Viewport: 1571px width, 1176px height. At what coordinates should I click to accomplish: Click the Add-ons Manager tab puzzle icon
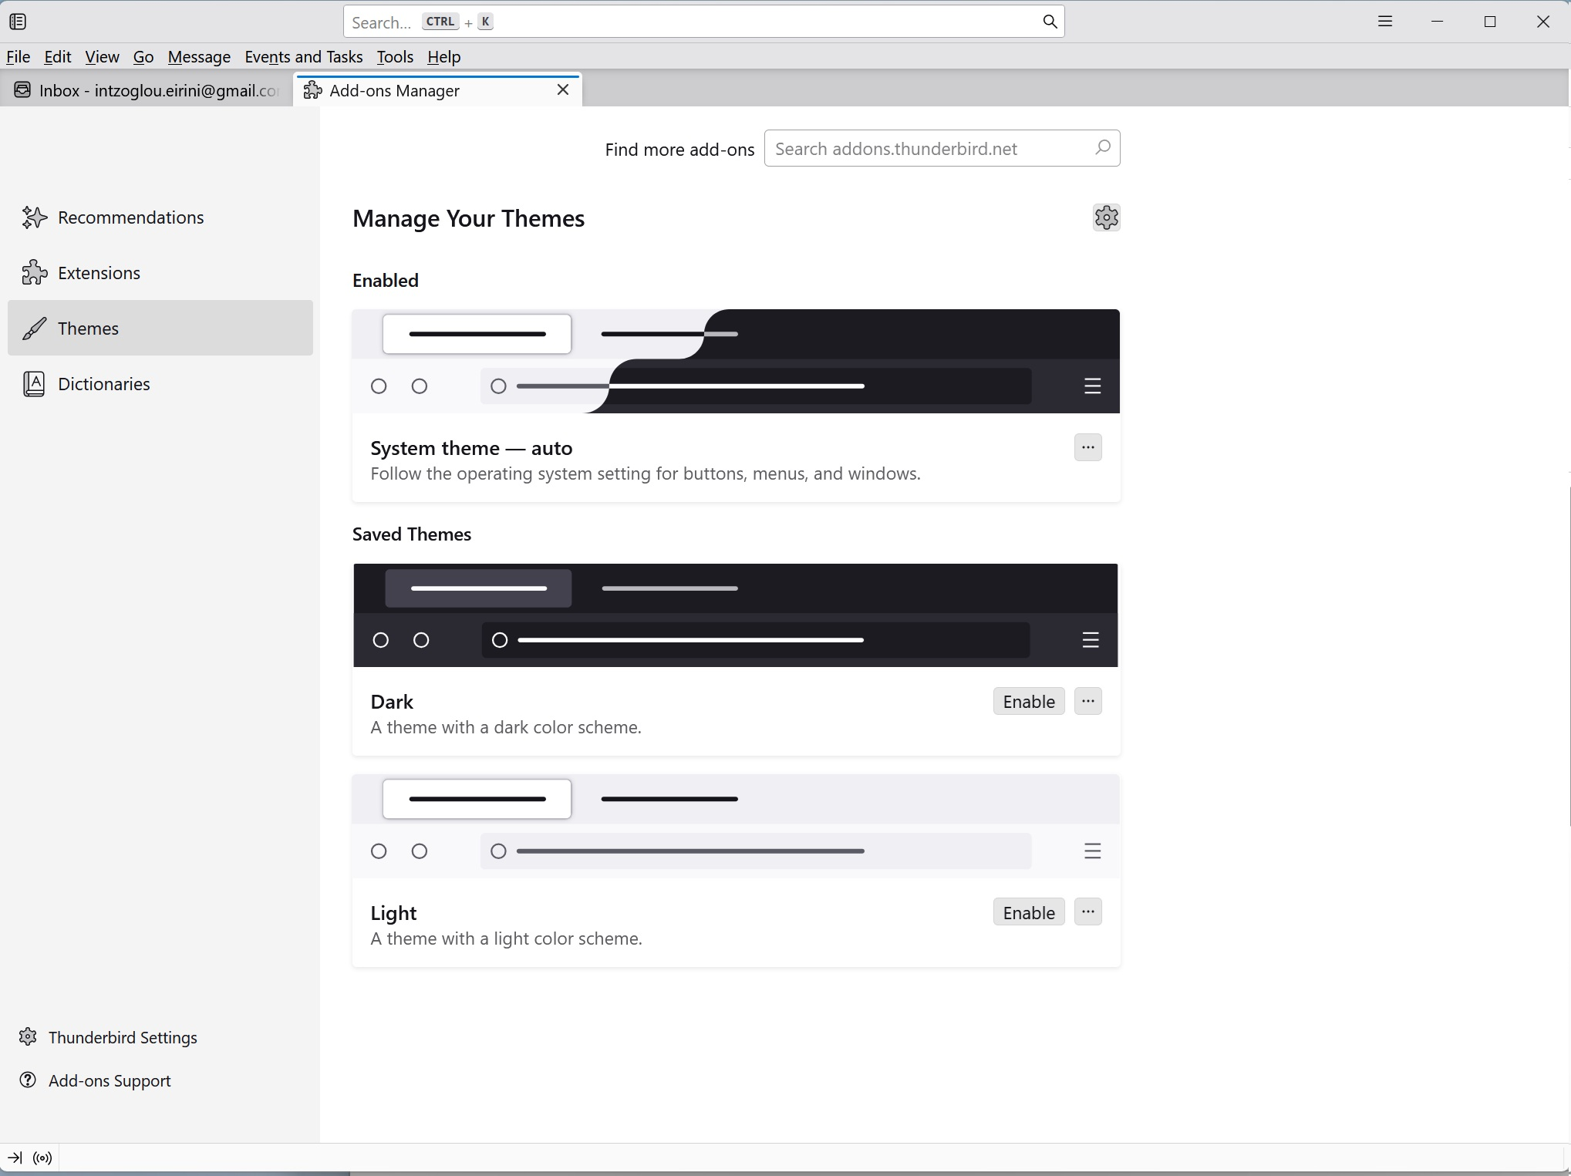pyautogui.click(x=312, y=90)
